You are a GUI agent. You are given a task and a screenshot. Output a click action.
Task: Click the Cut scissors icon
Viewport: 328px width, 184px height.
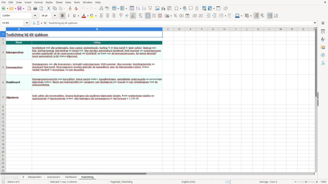point(49,8)
